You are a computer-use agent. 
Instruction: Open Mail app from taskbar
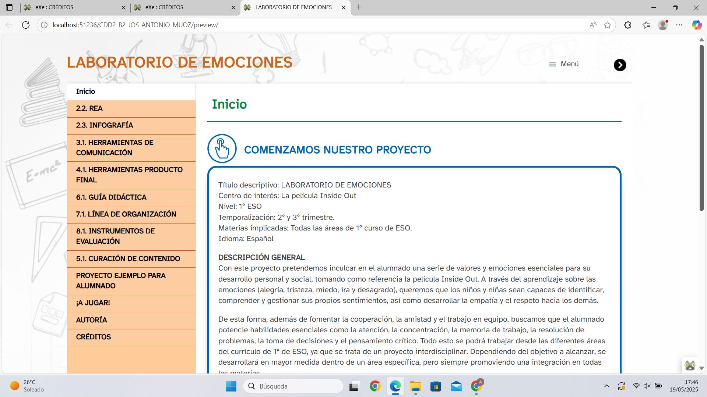pos(456,386)
